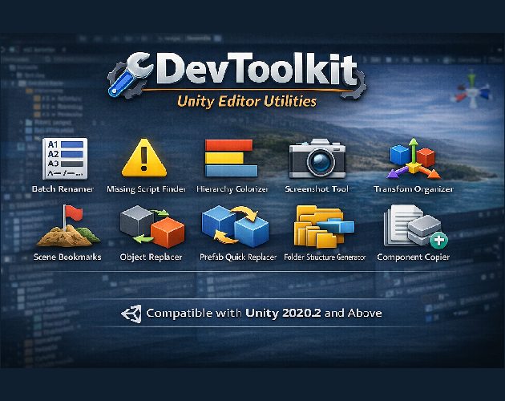Image resolution: width=505 pixels, height=401 pixels.
Task: Click the Screenshot Tool label
Action: pos(317,189)
